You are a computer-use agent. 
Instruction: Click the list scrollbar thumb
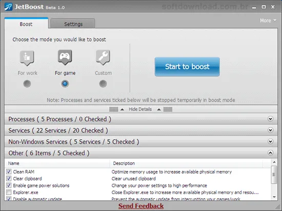(x=274, y=175)
